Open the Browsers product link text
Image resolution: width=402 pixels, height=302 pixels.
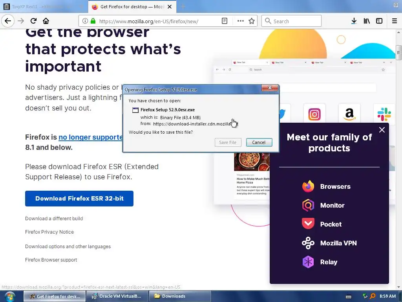point(335,186)
